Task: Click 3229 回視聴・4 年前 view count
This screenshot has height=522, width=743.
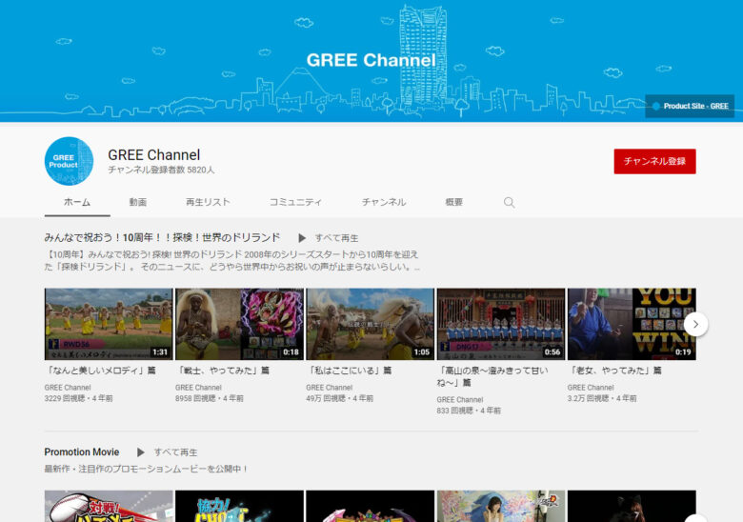Action: pos(79,398)
